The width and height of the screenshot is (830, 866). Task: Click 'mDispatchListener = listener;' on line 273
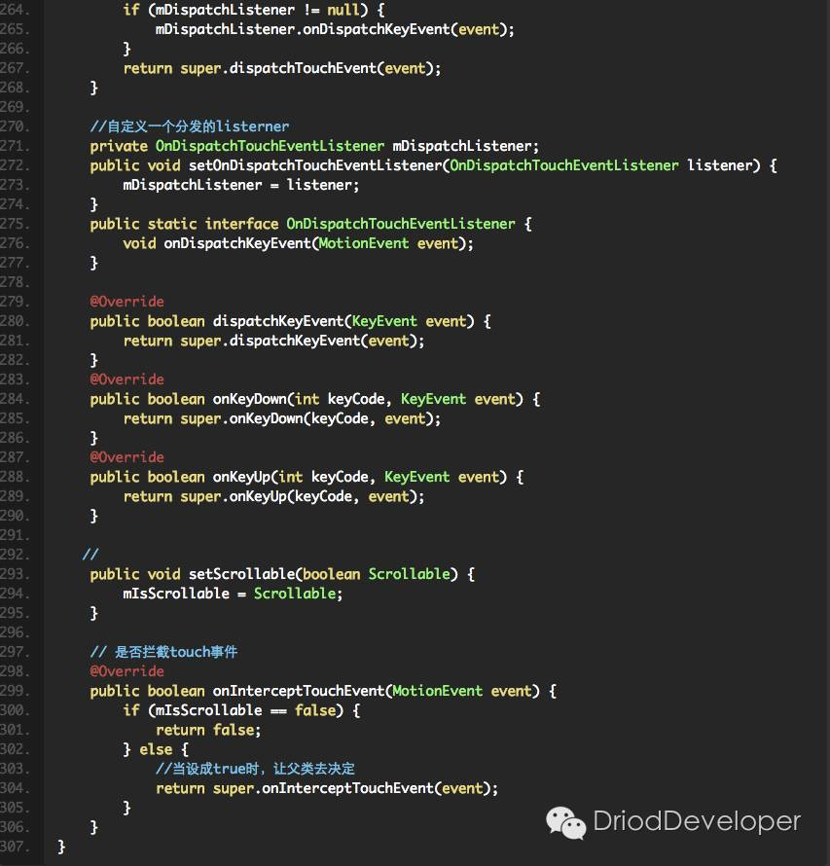(x=240, y=185)
